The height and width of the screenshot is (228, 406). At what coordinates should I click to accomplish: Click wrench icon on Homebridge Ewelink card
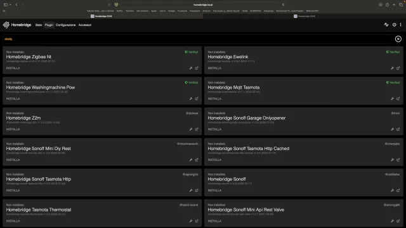392,68
